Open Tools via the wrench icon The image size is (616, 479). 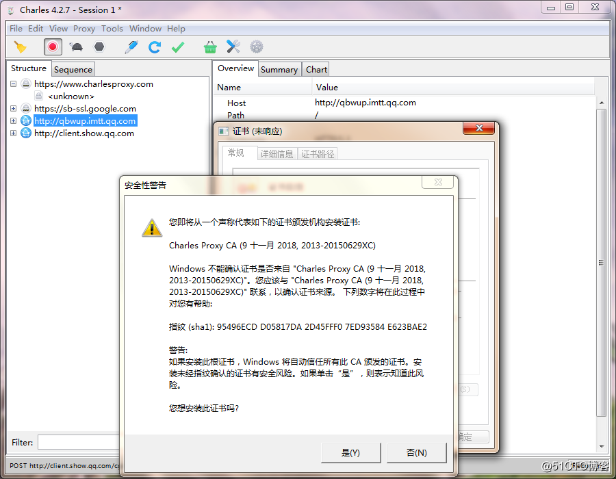(233, 47)
